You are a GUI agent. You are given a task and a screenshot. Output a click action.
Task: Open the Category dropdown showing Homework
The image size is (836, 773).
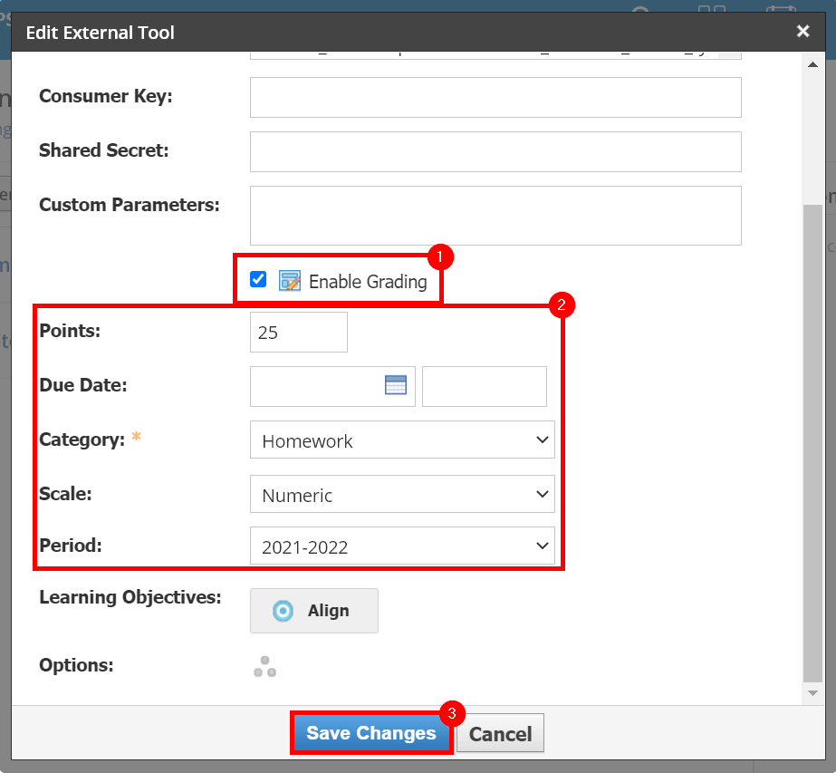402,440
